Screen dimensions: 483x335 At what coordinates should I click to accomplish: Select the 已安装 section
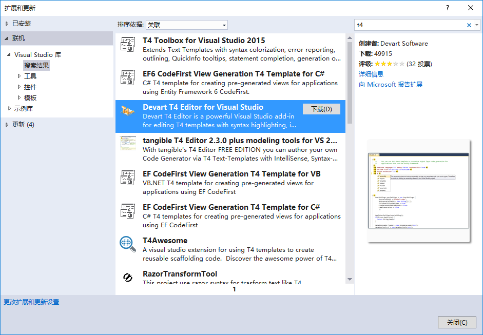click(22, 24)
